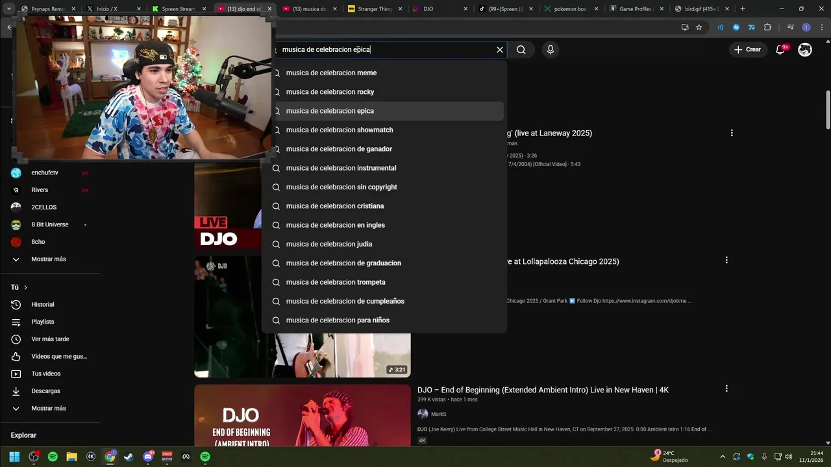Screen dimensions: 831x467
Task: Choose suggestion 'musica de celebracion de cumpleaños'
Action: pos(384,301)
